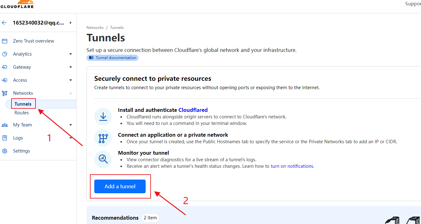421x224 pixels.
Task: Select the 1652340032@qq.c... account name
Action: tap(39, 23)
